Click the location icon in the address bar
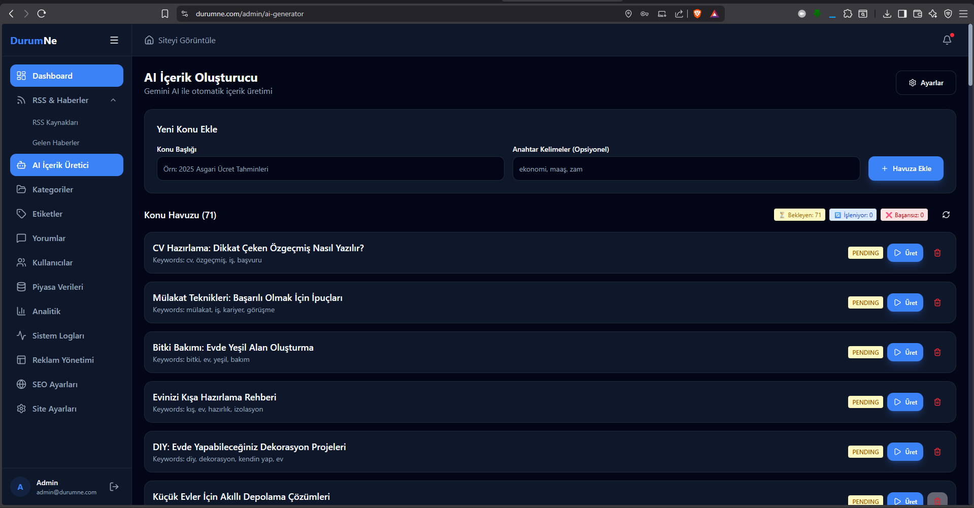The width and height of the screenshot is (974, 508). pos(628,14)
